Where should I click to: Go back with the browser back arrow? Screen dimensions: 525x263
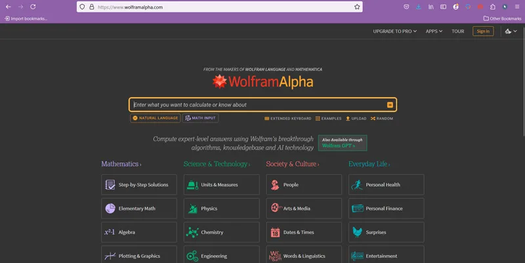coord(9,7)
